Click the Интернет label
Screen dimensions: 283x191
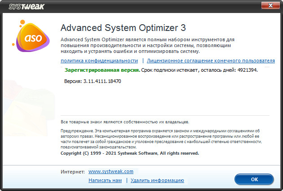72,171
